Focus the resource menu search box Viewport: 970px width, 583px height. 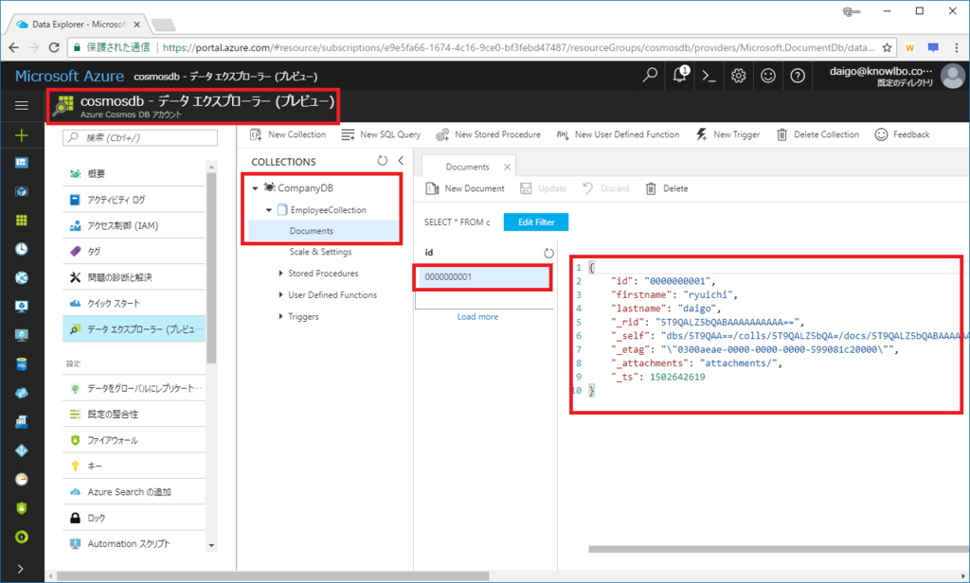(140, 137)
